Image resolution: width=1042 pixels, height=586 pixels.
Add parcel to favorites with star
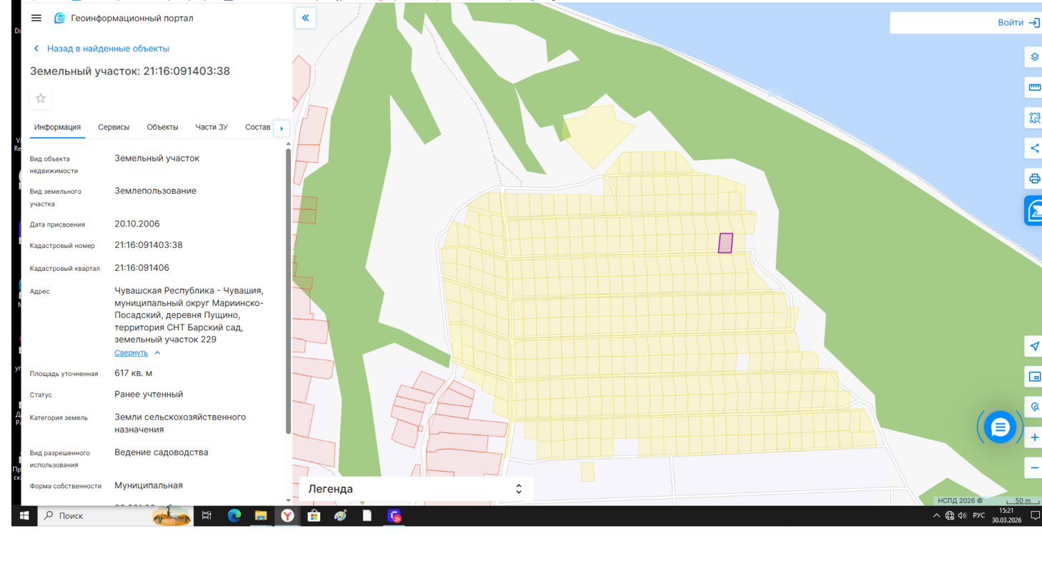41,99
